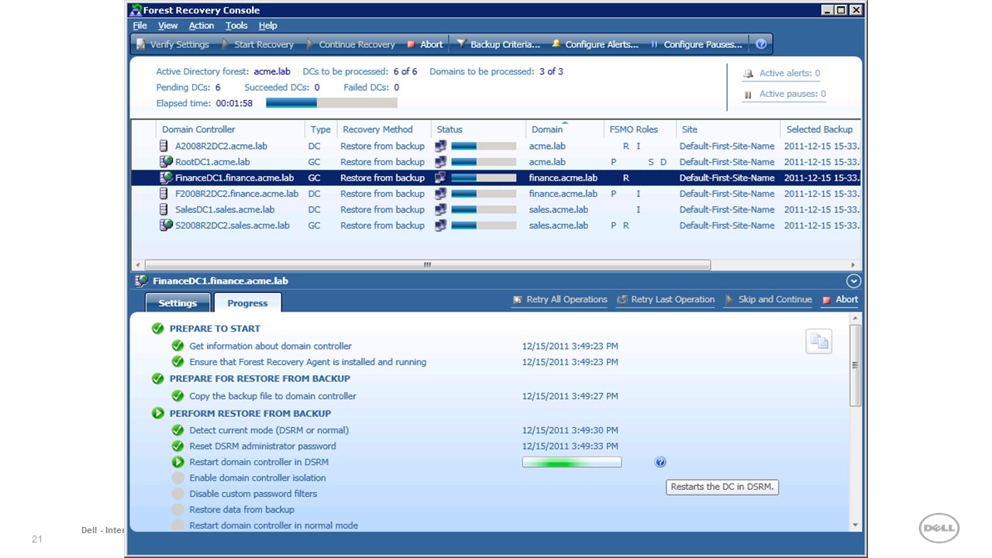Sort by Selected Backup column header
The width and height of the screenshot is (992, 558).
coord(820,129)
